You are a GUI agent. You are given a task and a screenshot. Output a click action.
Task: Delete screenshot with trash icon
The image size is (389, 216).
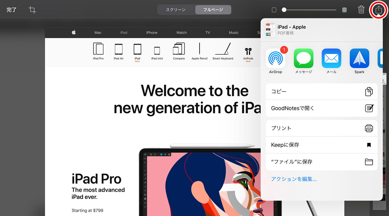tap(361, 10)
